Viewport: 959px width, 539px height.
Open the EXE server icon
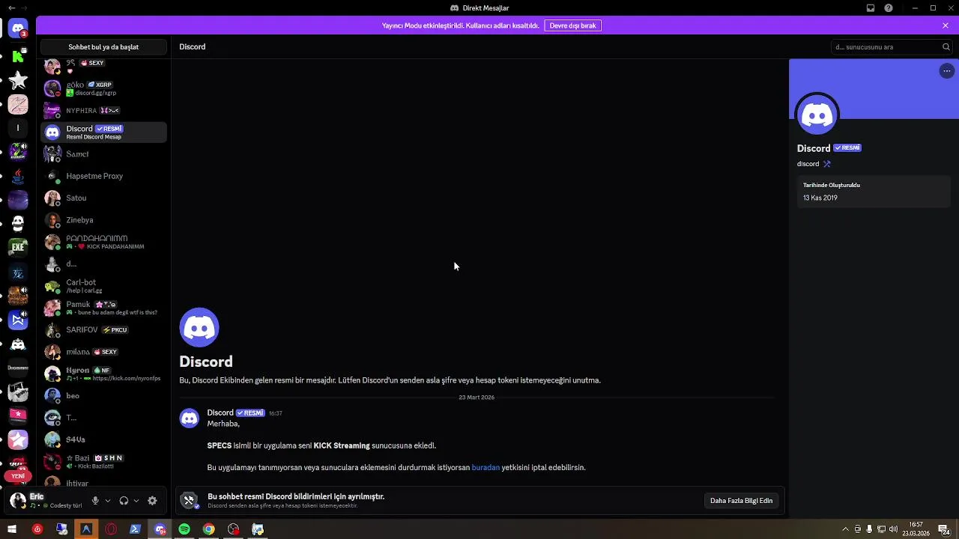pos(18,247)
